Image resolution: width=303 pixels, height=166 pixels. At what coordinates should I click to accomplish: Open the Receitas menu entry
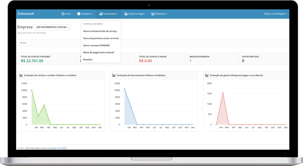tap(88, 59)
